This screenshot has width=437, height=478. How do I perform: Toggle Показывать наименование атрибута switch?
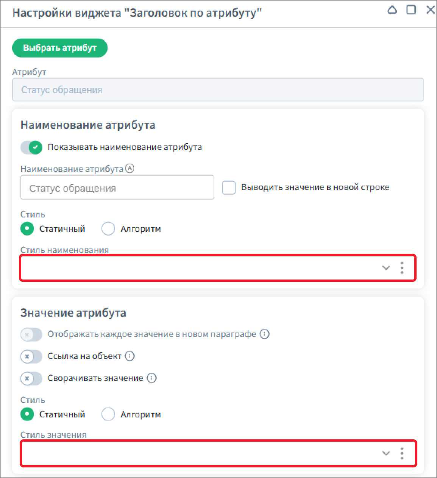point(31,147)
